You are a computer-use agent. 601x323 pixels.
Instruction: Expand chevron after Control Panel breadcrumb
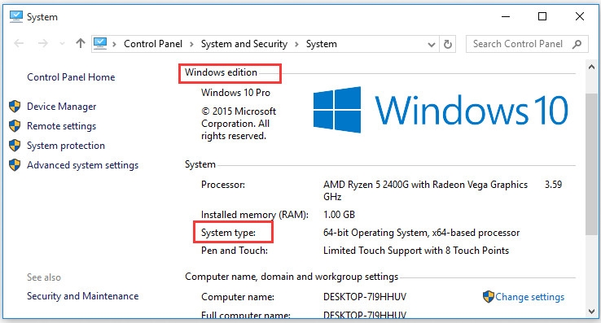pos(191,44)
